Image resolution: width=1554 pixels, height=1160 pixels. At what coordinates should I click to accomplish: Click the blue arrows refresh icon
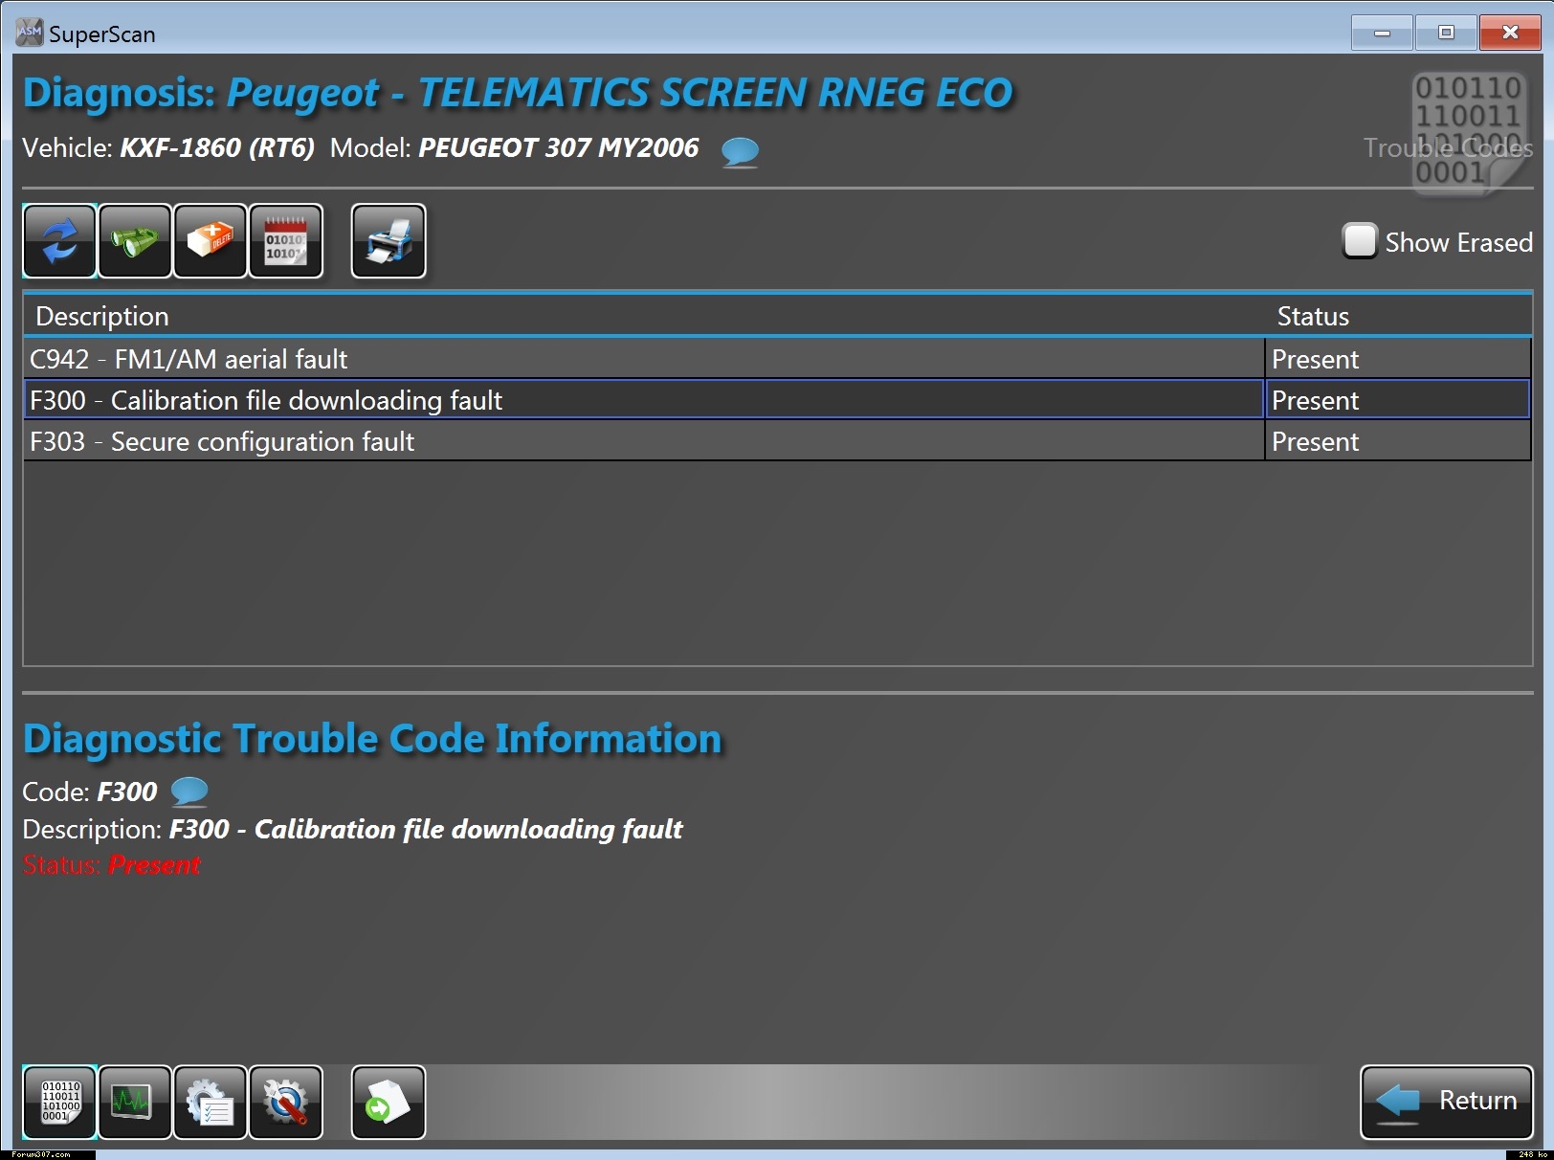point(59,241)
